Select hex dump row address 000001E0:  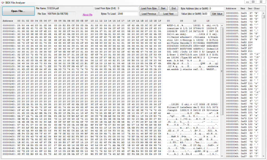[9, 69]
